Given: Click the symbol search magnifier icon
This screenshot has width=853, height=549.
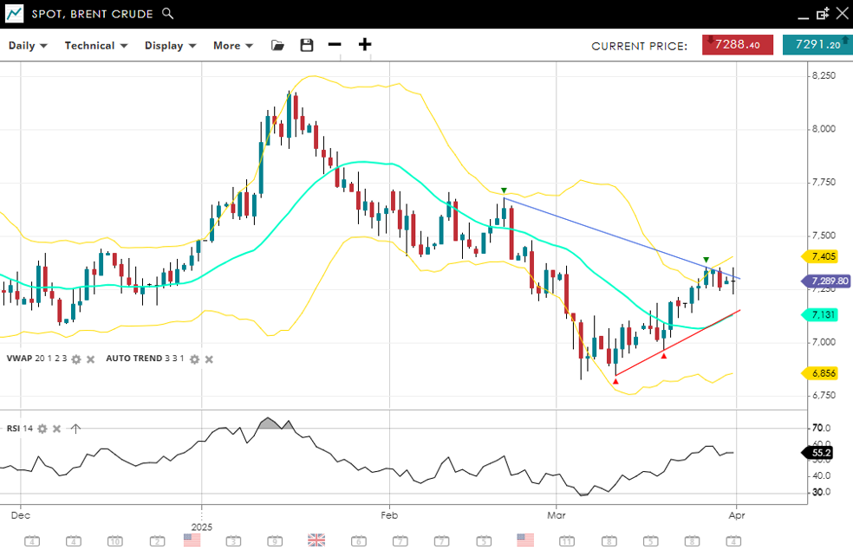Looking at the screenshot, I should (x=168, y=14).
